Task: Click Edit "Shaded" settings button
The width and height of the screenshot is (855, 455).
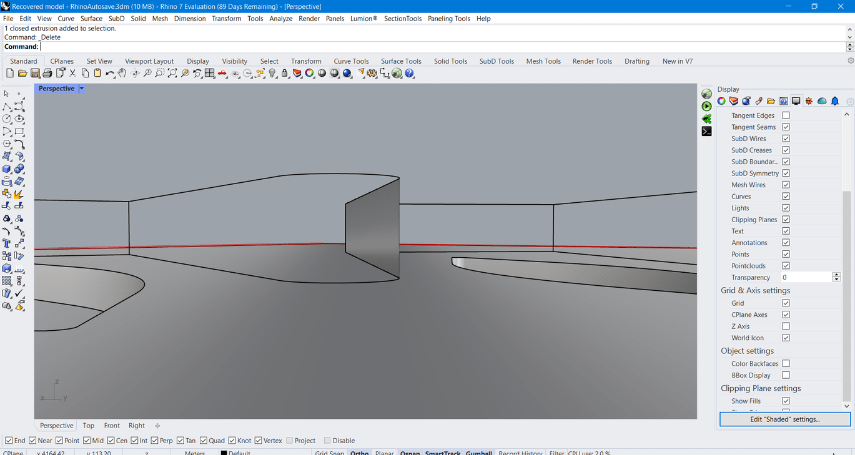Action: click(785, 419)
